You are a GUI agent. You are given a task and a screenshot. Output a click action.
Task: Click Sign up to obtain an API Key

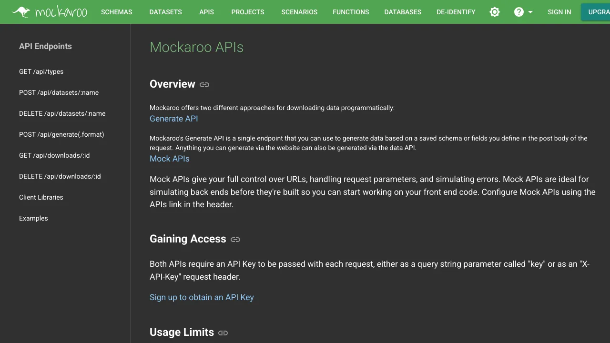tap(202, 297)
